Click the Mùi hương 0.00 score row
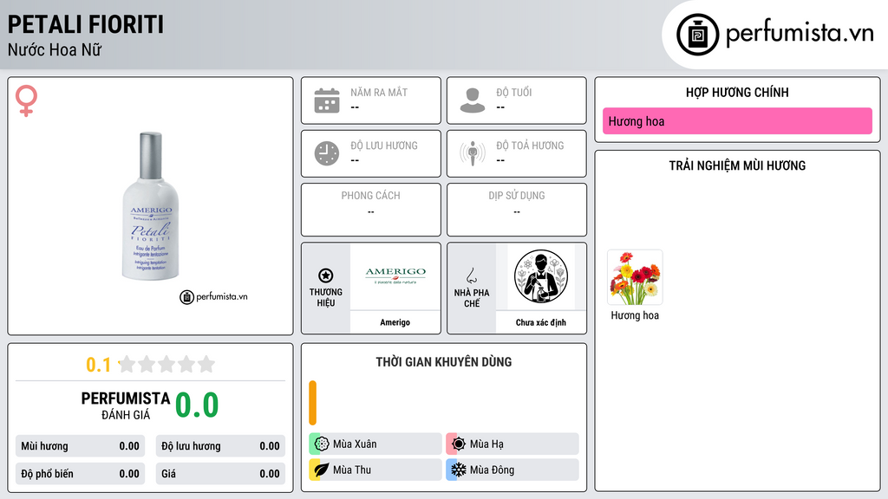The width and height of the screenshot is (888, 499). tap(80, 446)
